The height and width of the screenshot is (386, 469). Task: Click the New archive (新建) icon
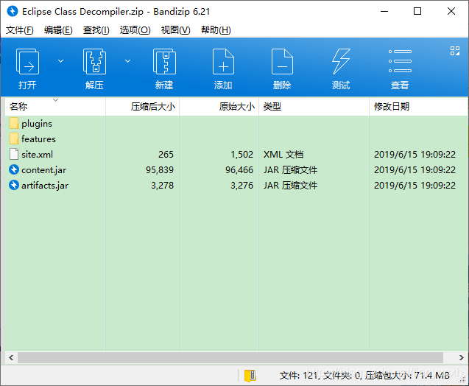[x=164, y=62]
